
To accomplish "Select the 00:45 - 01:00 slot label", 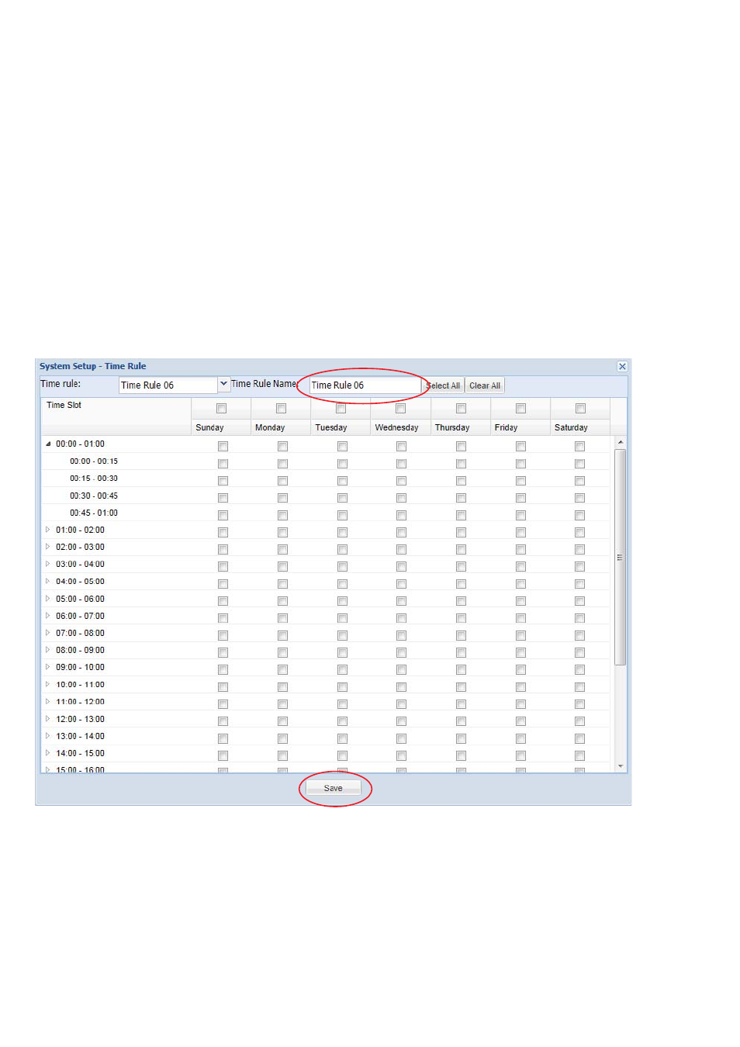I will click(x=94, y=513).
